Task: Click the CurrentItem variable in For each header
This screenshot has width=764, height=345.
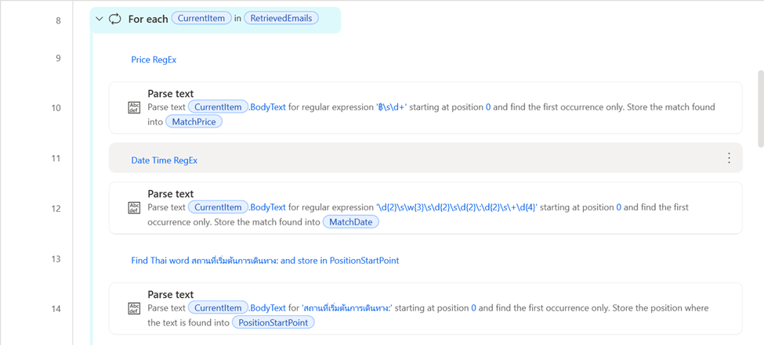Action: [202, 19]
